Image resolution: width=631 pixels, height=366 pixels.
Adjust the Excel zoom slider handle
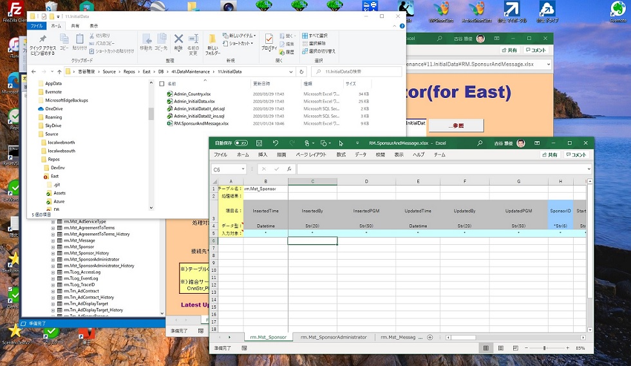(545, 348)
